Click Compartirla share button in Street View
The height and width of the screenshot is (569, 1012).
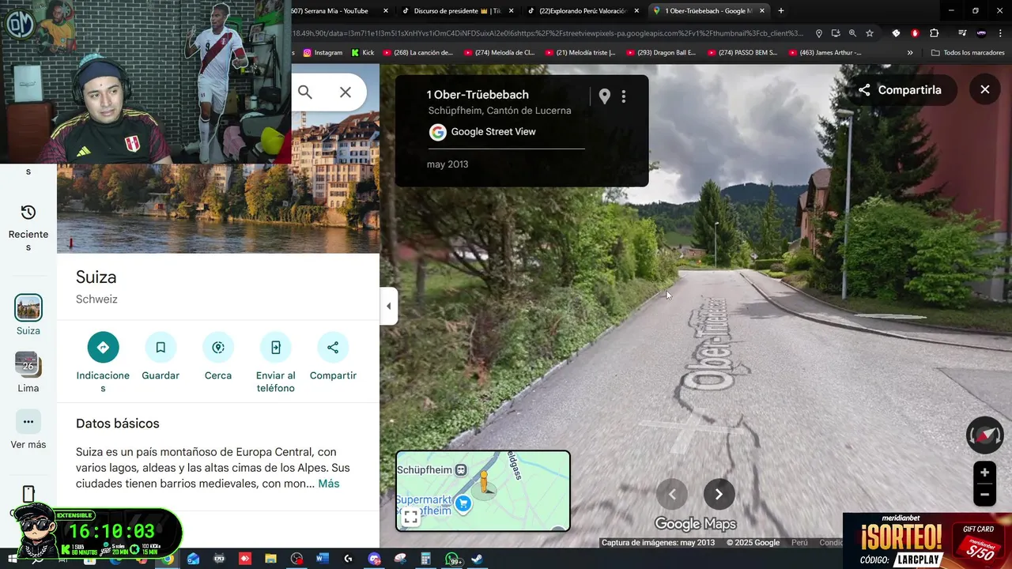901,90
